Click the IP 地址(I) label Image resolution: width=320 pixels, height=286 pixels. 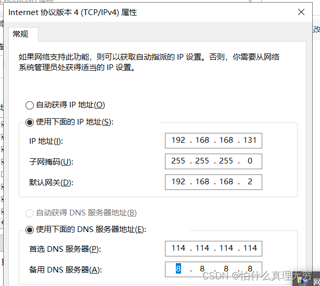[46, 141]
